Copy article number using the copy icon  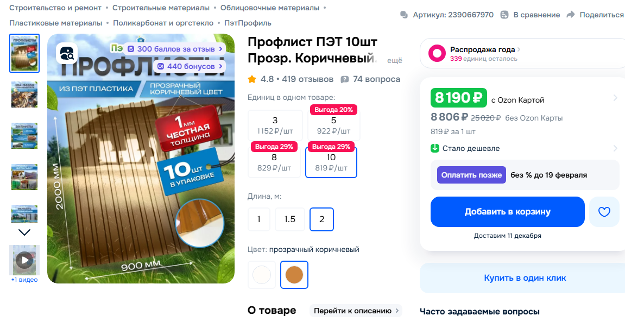404,15
